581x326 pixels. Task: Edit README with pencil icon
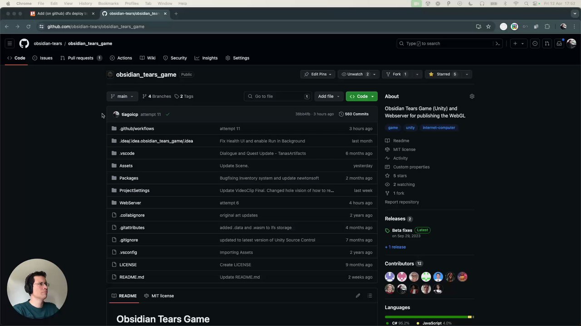coord(358,296)
